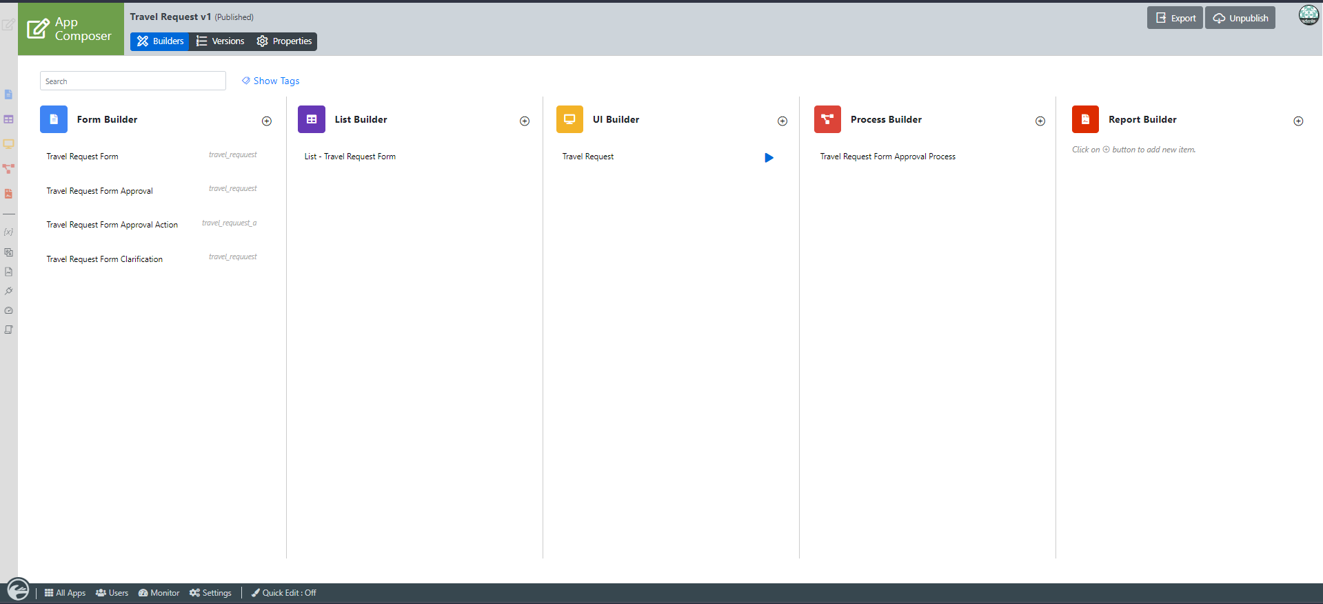The image size is (1323, 604).
Task: Add a new list in List Builder
Action: tap(525, 121)
